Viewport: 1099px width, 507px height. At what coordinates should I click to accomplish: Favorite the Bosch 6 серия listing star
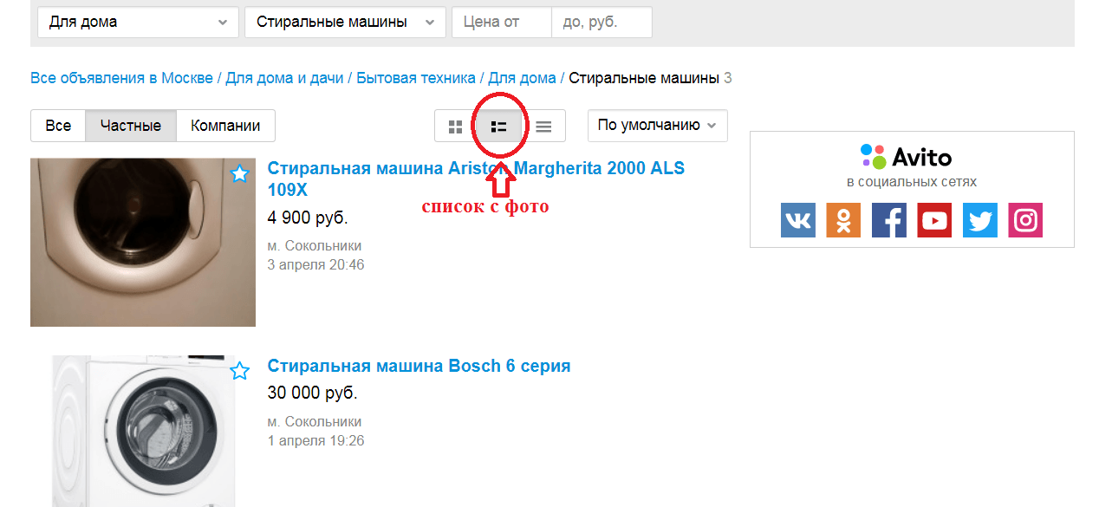click(x=240, y=372)
